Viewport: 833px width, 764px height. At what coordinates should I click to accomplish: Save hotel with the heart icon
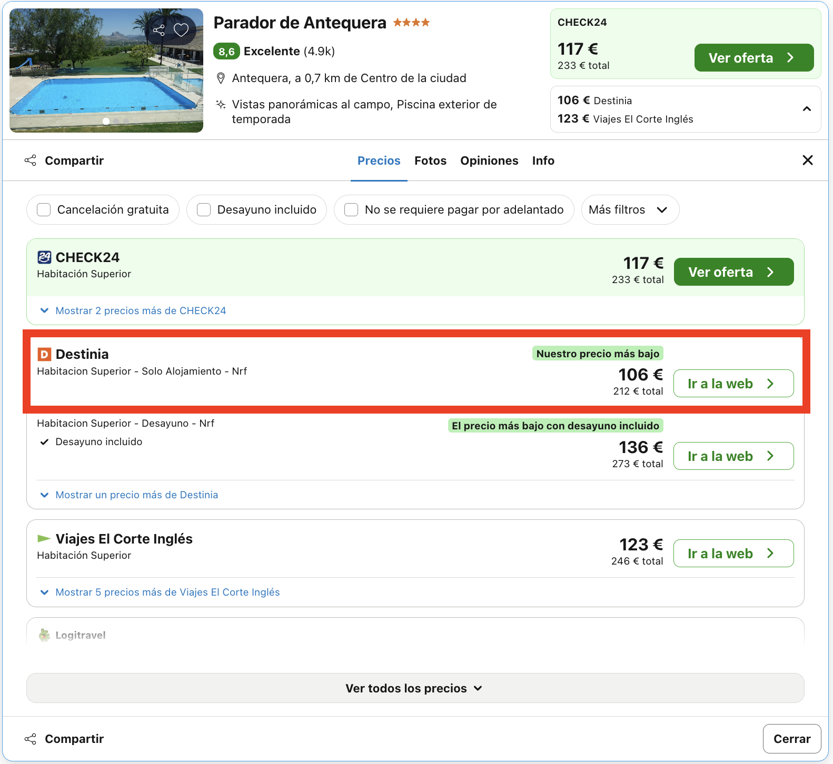pyautogui.click(x=181, y=30)
